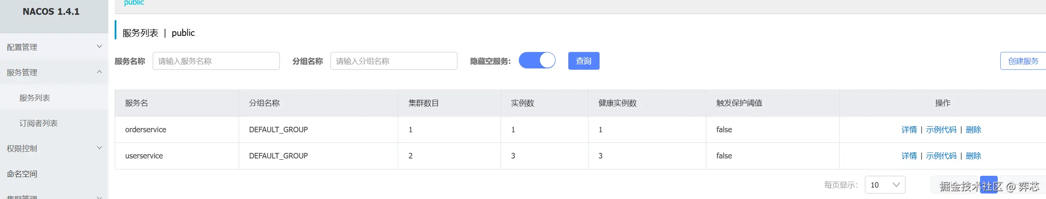
Task: Focus the service name input field
Action: click(216, 61)
